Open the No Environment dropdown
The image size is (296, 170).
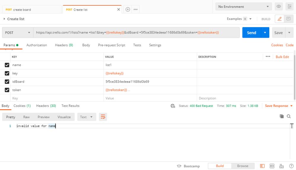point(244,6)
